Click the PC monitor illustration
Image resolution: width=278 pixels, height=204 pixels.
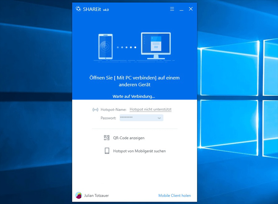pos(156,46)
